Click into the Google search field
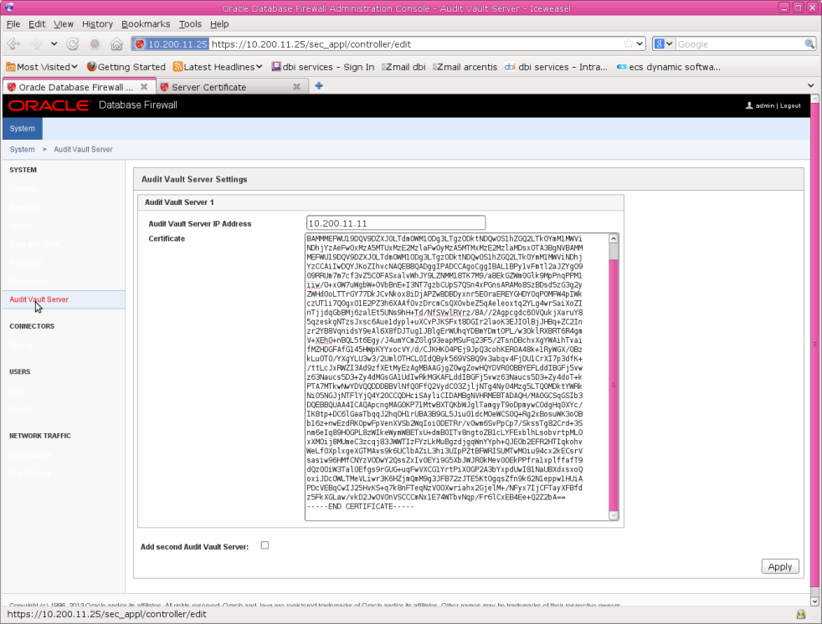This screenshot has width=822, height=624. 739,44
